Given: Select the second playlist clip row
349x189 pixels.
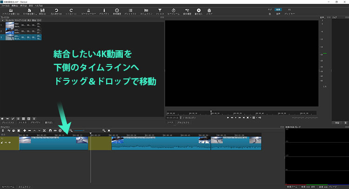Looking at the screenshot, I should 21,31.
